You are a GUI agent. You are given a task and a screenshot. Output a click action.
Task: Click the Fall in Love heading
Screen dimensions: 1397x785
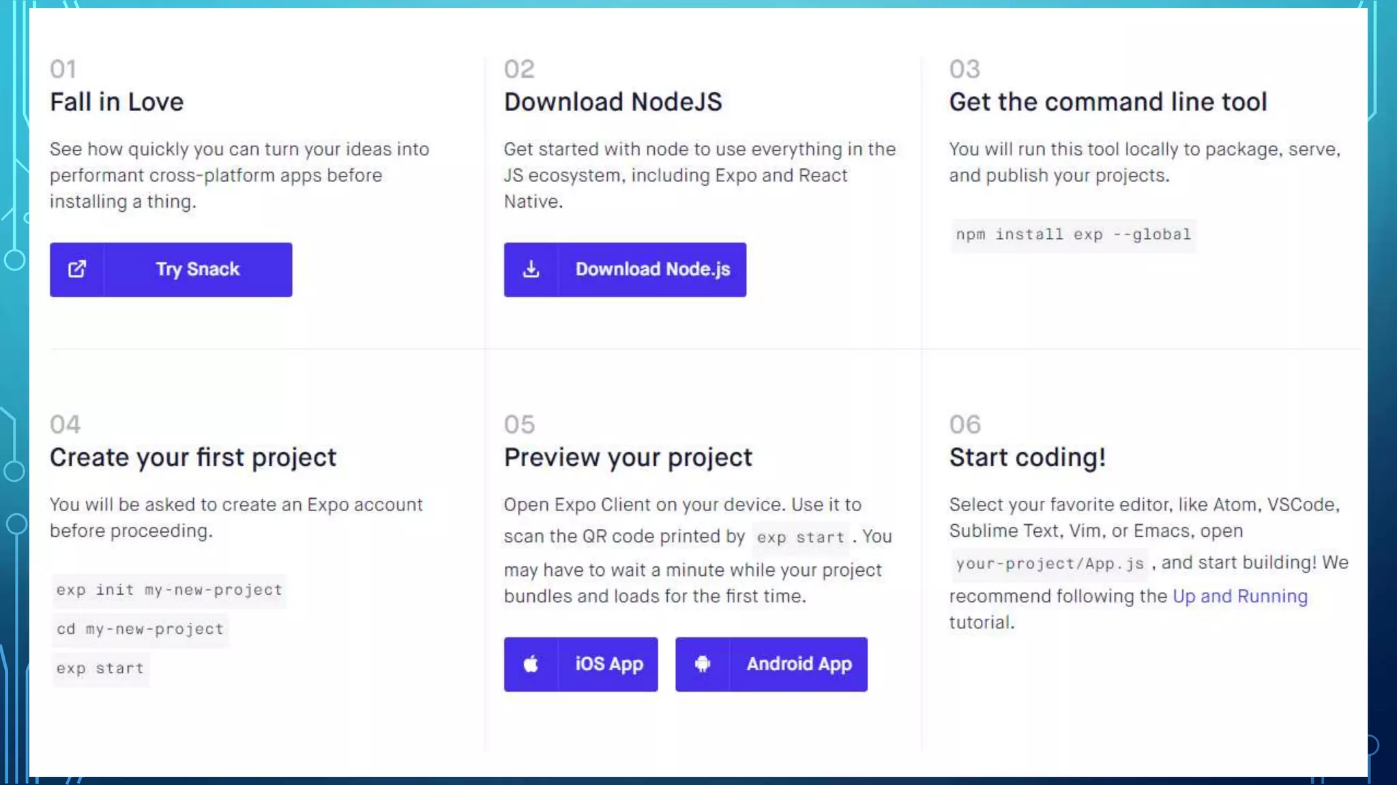(117, 102)
